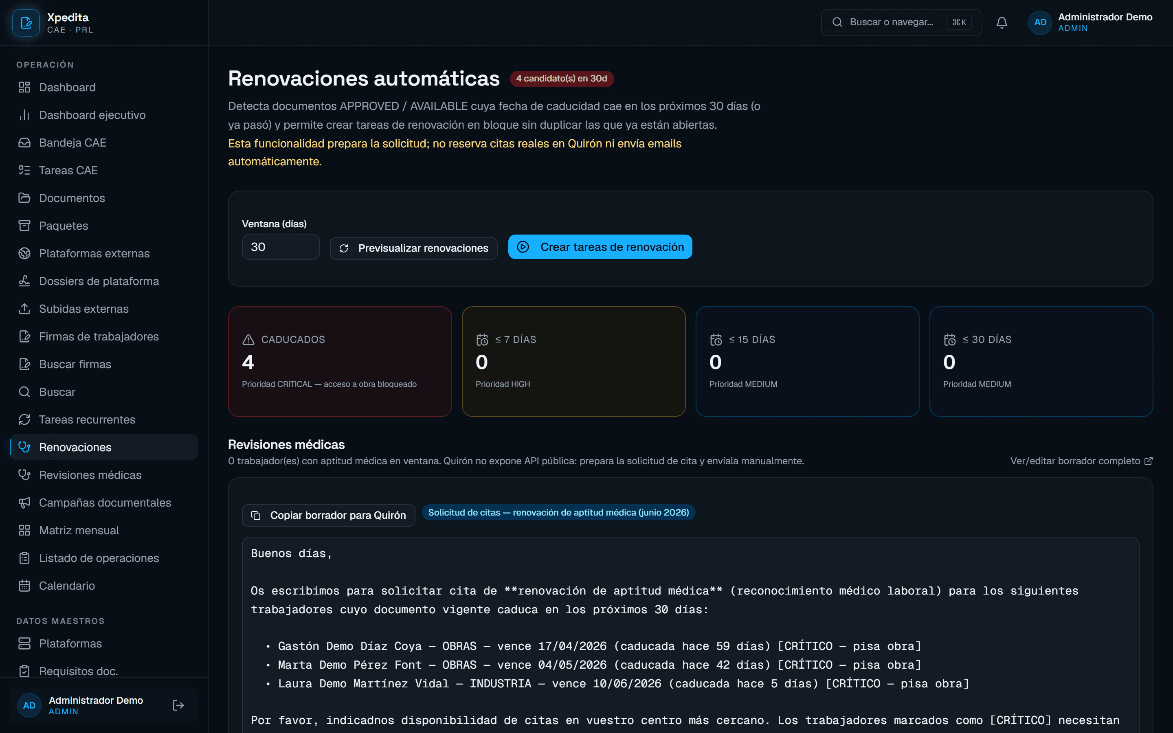Click the AD avatar in top bar

(1040, 22)
